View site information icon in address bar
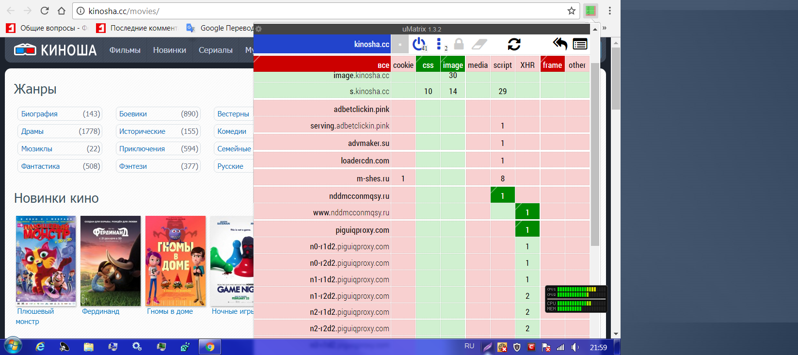Image resolution: width=798 pixels, height=355 pixels. (x=81, y=11)
